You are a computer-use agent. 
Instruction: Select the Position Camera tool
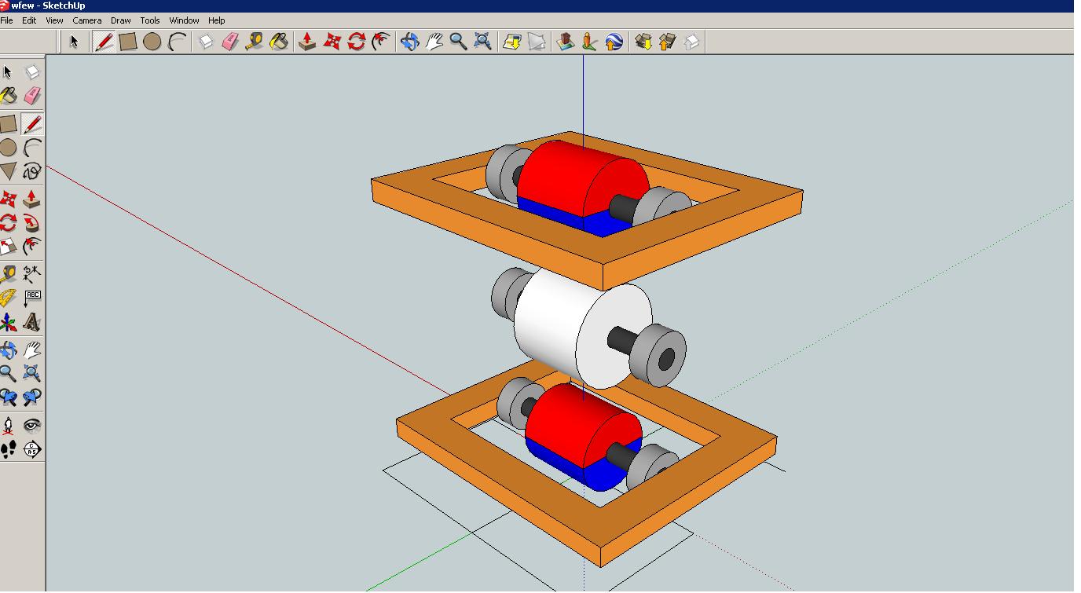pyautogui.click(x=8, y=426)
